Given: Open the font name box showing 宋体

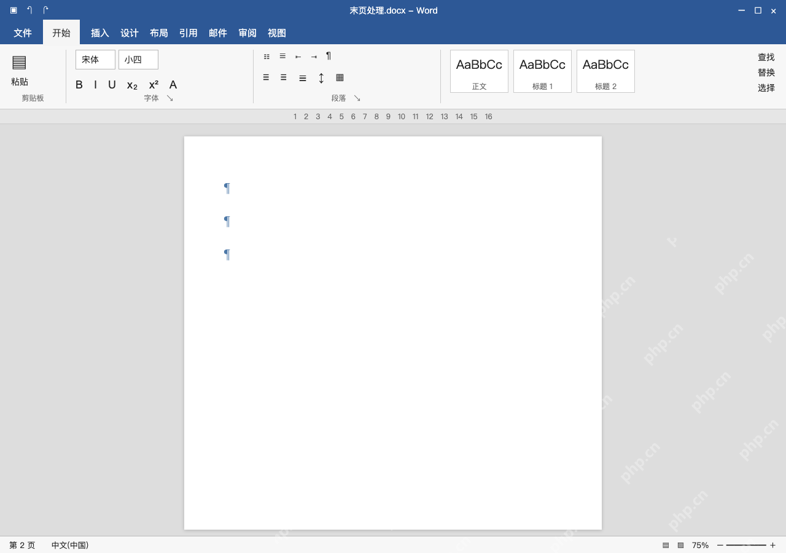Looking at the screenshot, I should 95,60.
